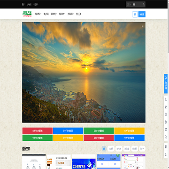169x169 pixels.
Task: Expand the first navigation menu beside the logo
Action: tap(38, 14)
